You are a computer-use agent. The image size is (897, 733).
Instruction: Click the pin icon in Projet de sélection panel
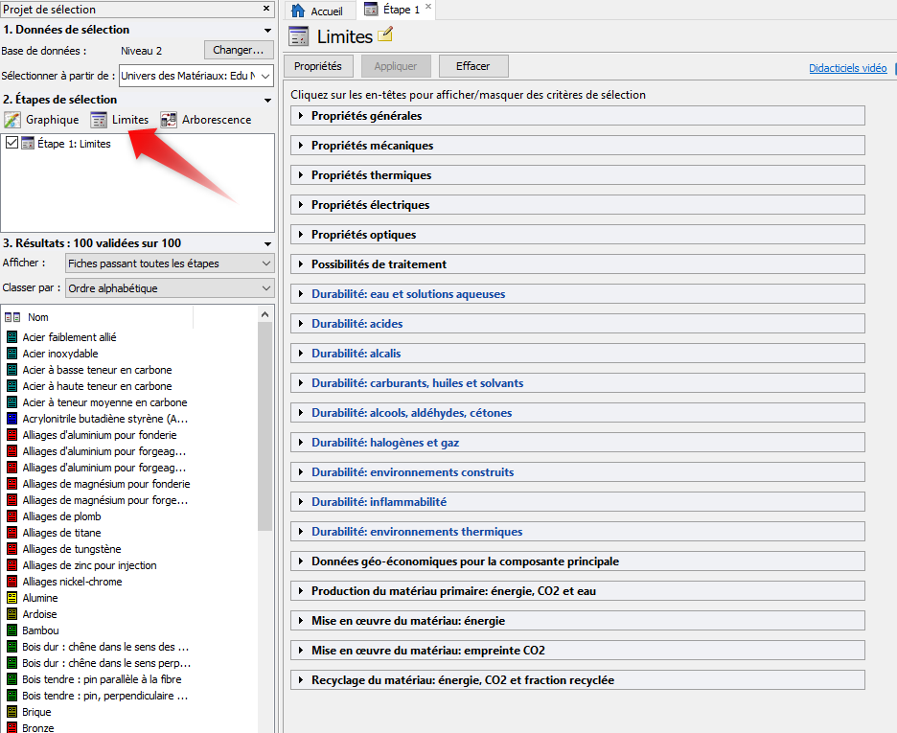[x=267, y=9]
